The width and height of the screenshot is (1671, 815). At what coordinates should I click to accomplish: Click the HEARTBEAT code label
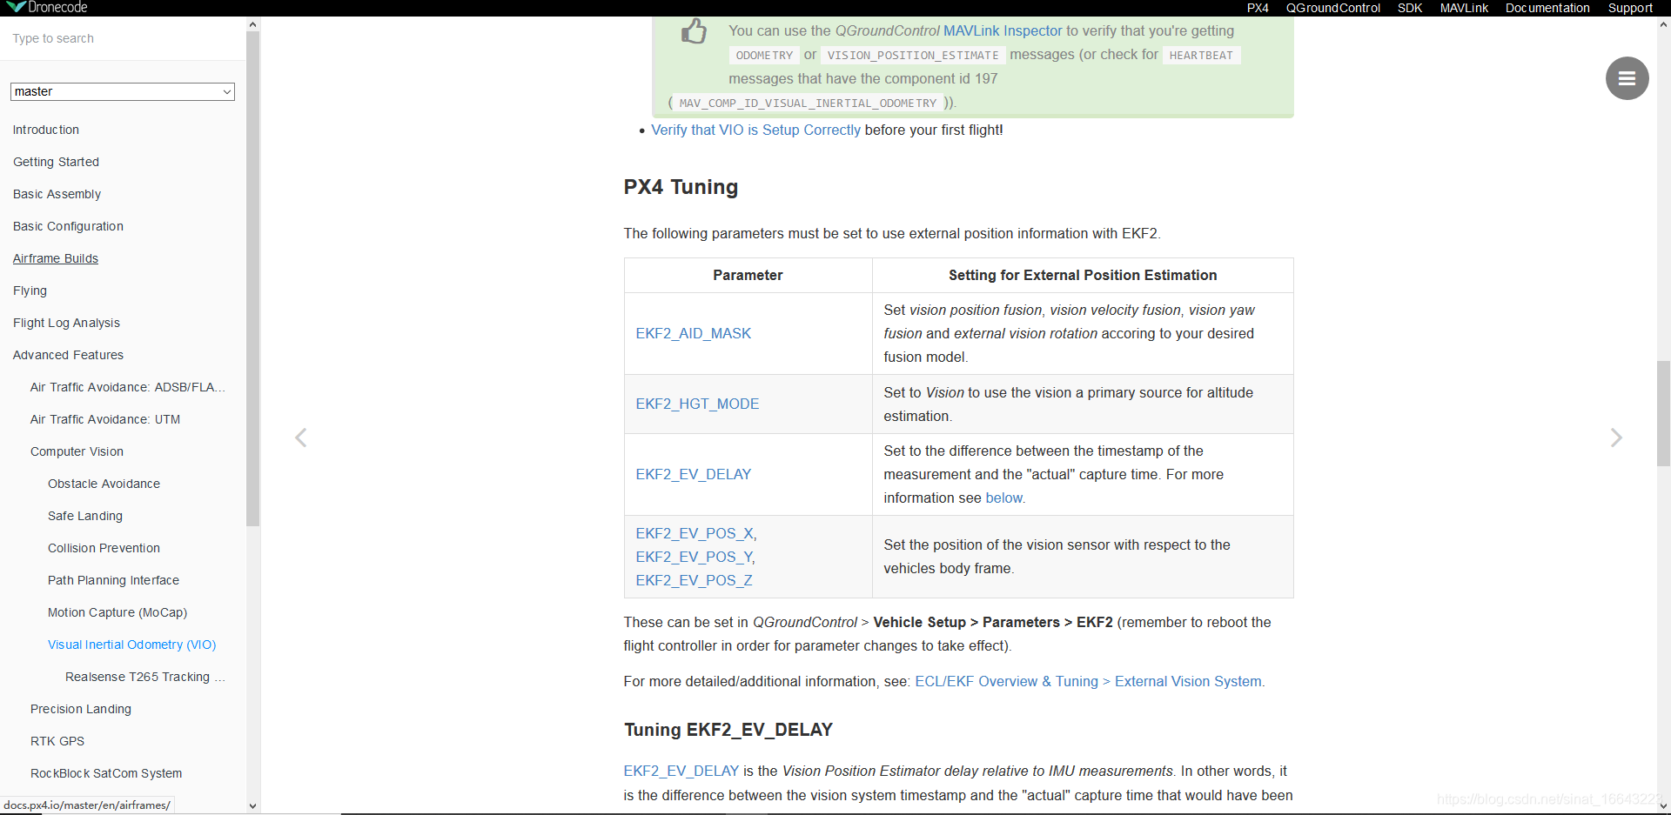(x=1201, y=55)
